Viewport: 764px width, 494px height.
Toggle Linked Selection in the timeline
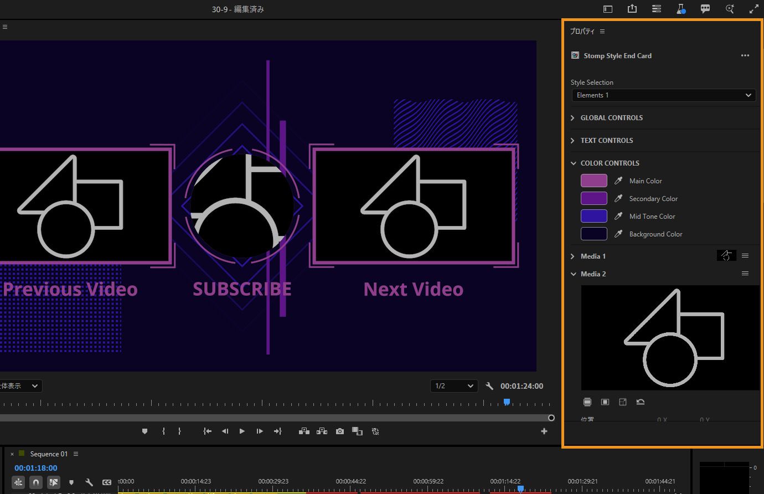pyautogui.click(x=53, y=482)
